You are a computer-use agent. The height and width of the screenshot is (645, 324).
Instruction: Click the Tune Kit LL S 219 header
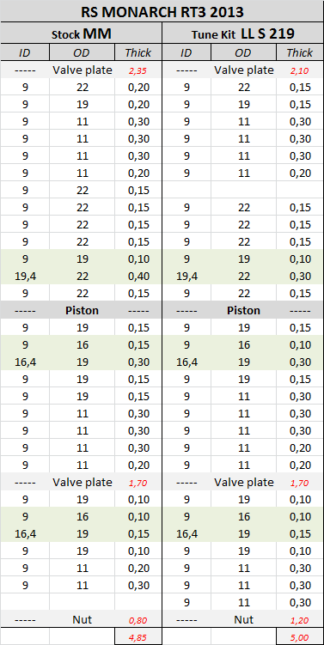243,33
